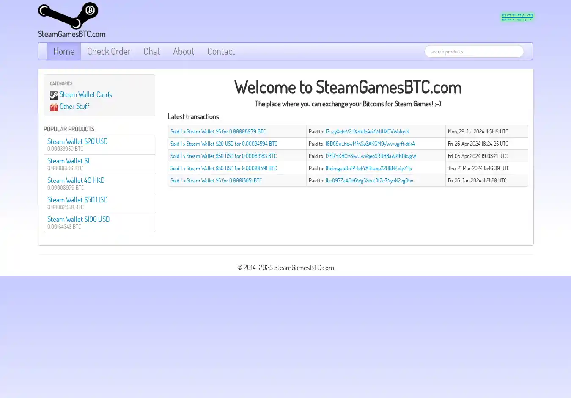This screenshot has height=398, width=571.
Task: Select Steam Wallet $50 USD product
Action: coord(77,200)
